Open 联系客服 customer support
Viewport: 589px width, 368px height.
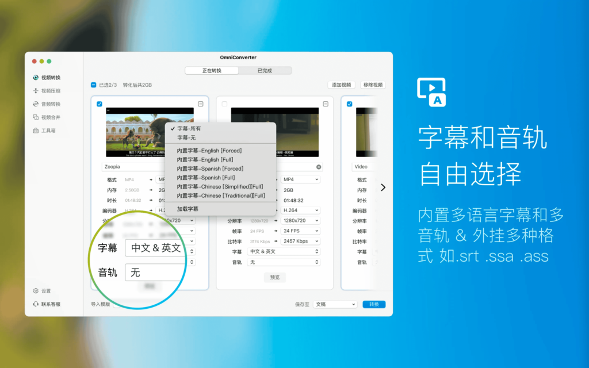pyautogui.click(x=47, y=304)
